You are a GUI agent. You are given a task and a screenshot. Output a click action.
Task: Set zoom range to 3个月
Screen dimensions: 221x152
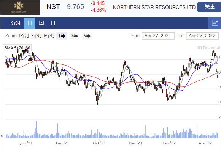pos(37,36)
